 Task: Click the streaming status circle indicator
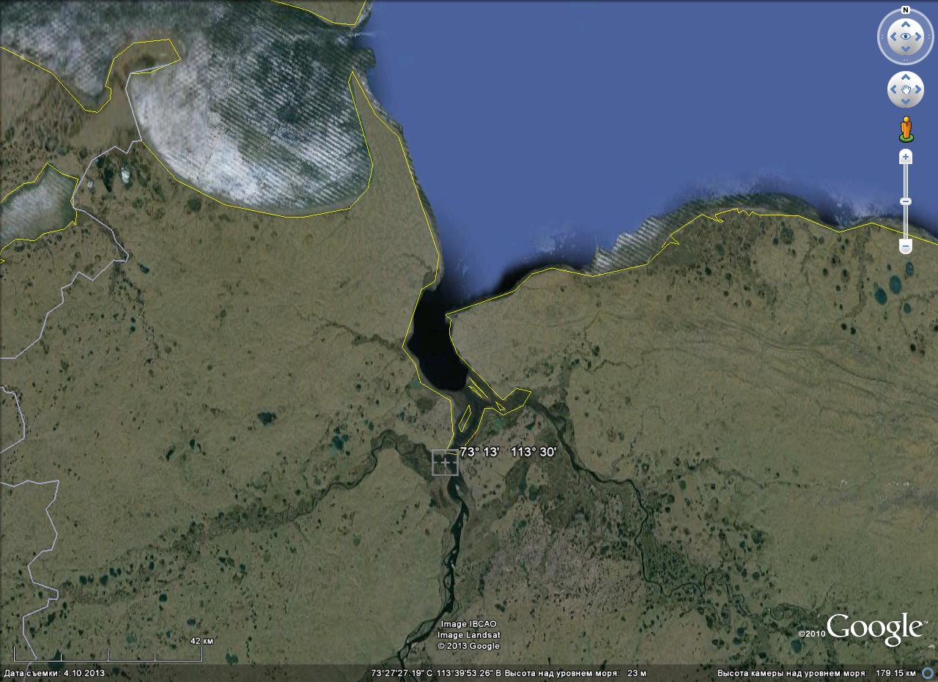coord(927,673)
